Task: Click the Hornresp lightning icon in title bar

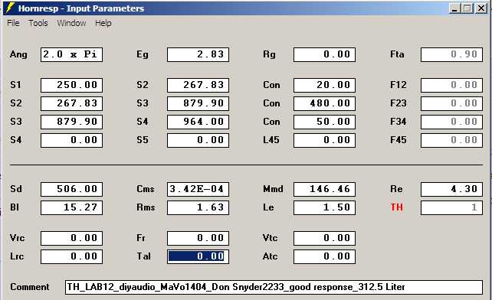Action: click(11, 8)
